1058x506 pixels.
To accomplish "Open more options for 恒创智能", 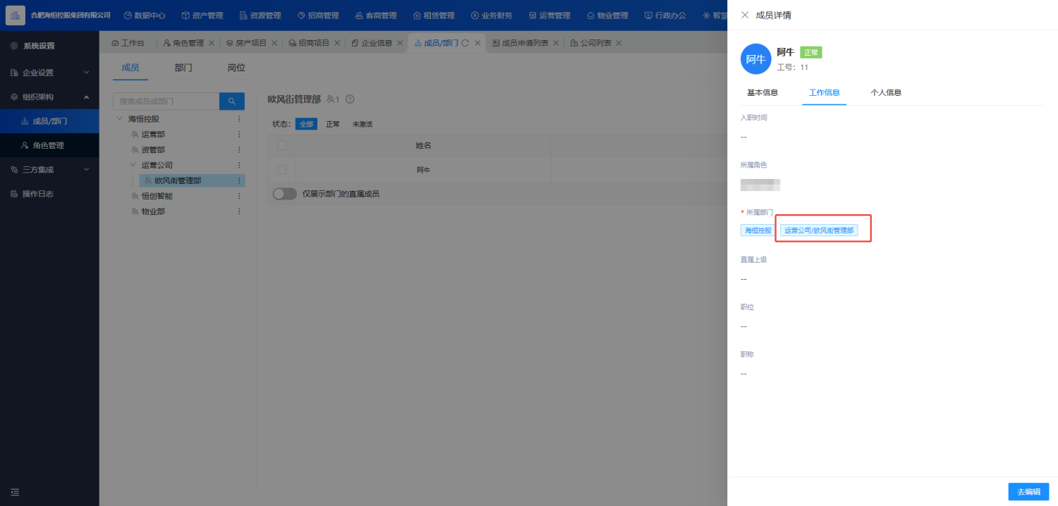I will pos(239,196).
